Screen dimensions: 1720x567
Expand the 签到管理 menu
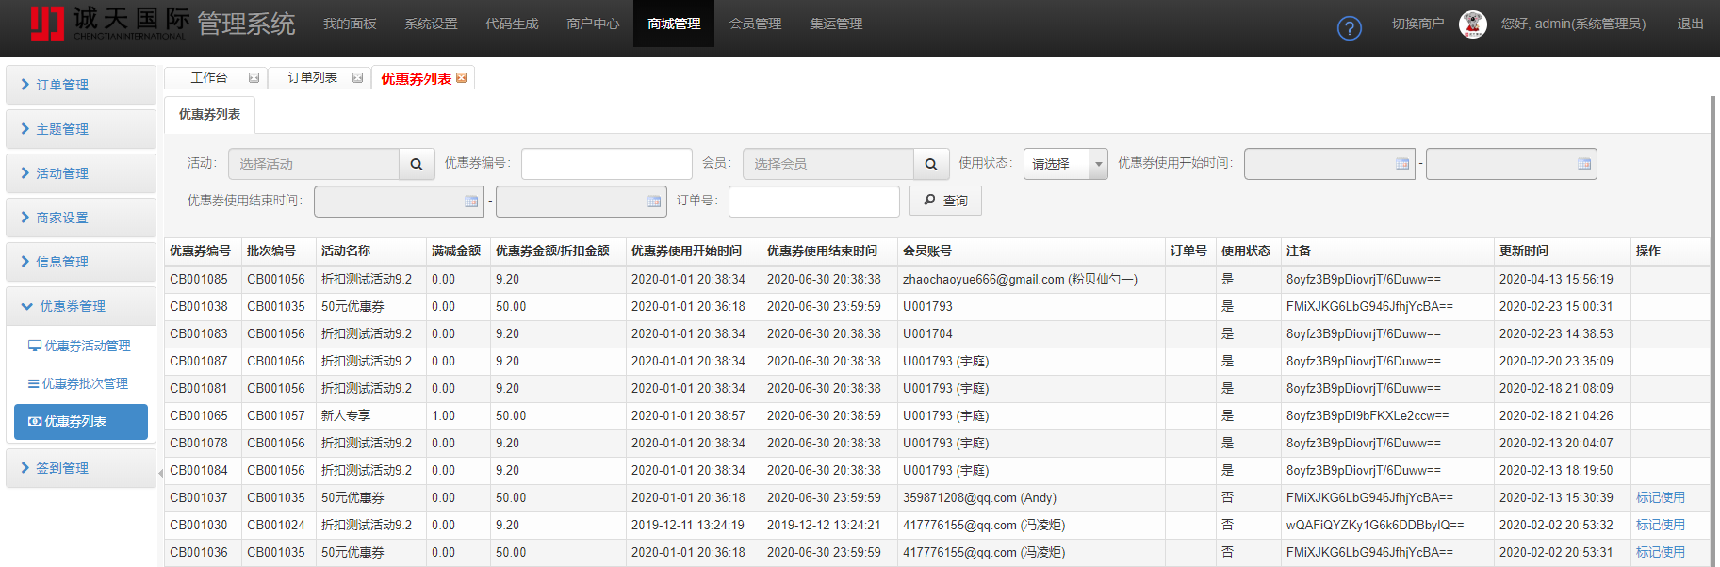pos(81,468)
